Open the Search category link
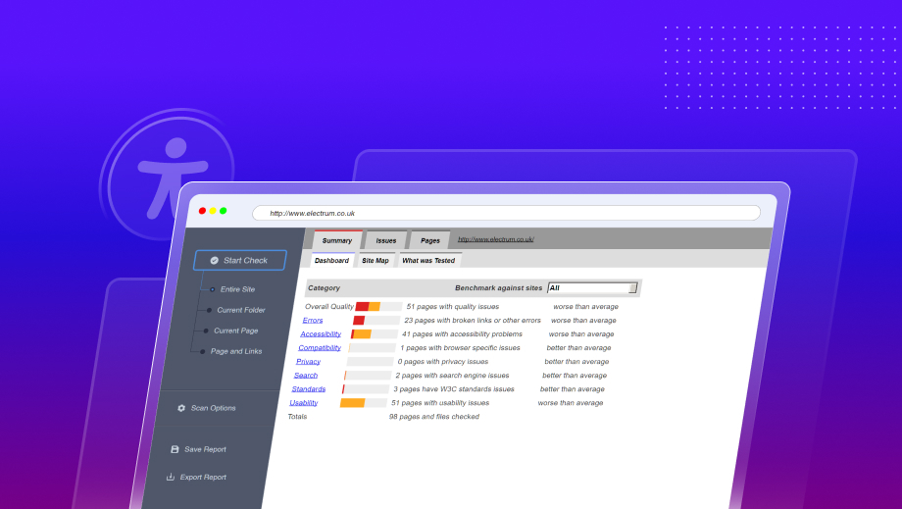902x509 pixels. click(306, 376)
